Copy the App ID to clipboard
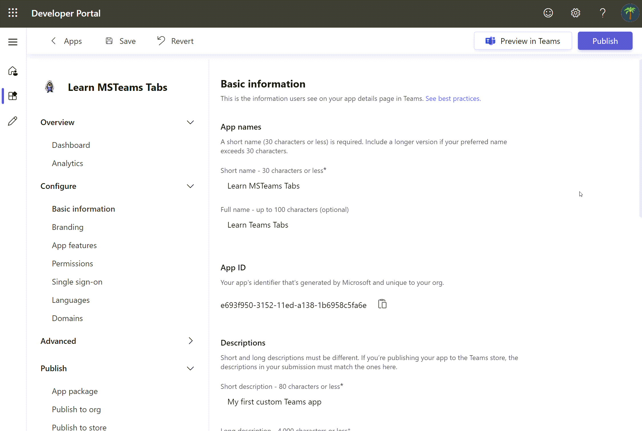 tap(382, 304)
